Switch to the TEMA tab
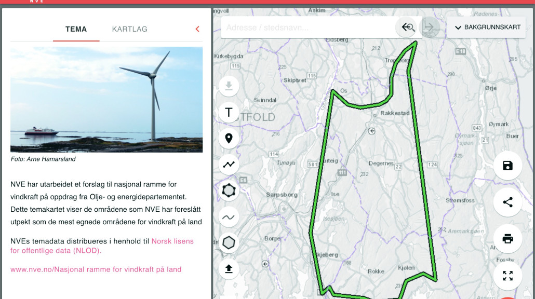Viewport: 535px width, 299px height. [x=76, y=29]
